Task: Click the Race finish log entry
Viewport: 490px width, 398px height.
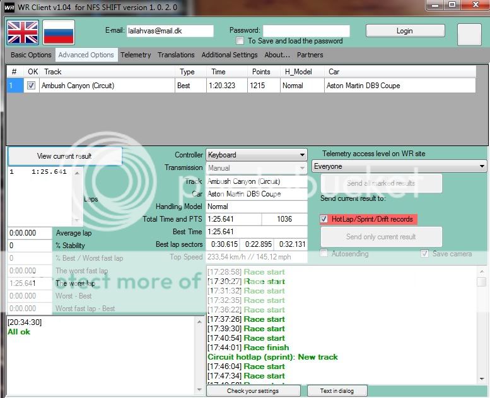Action: pyautogui.click(x=248, y=348)
